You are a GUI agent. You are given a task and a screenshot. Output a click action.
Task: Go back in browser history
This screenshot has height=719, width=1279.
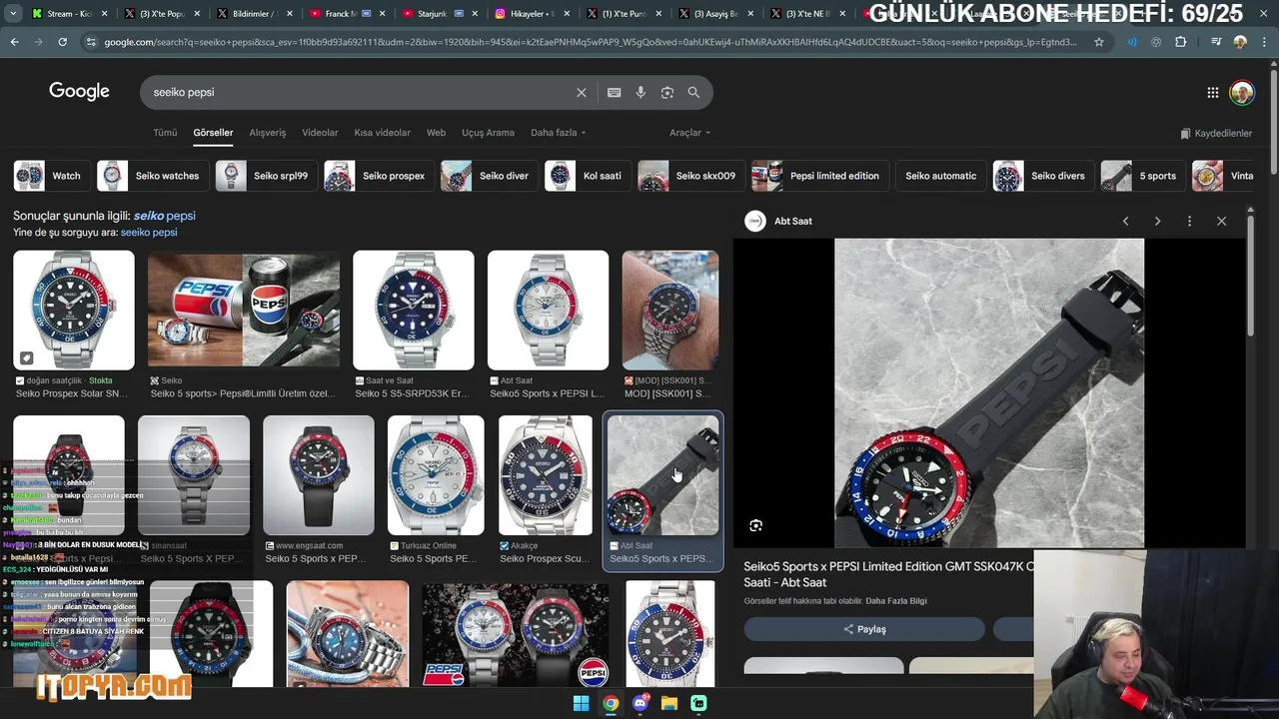[14, 42]
